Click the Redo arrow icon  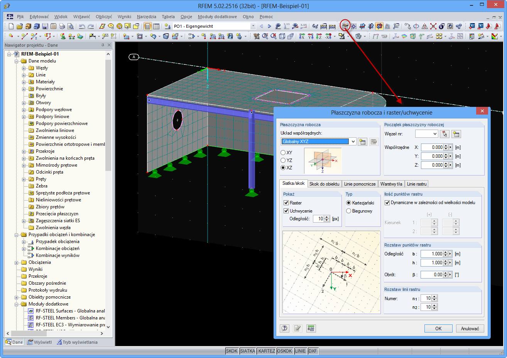[91, 26]
